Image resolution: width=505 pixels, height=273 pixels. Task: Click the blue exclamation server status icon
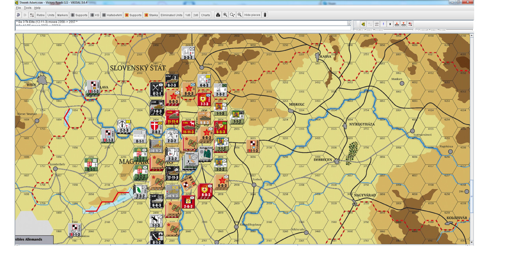coord(383,24)
